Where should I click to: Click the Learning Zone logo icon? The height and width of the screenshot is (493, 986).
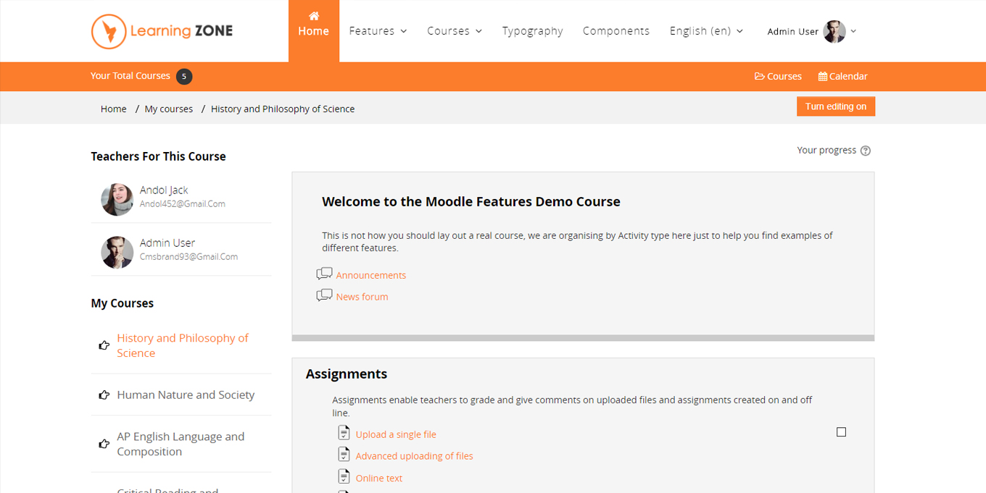click(107, 31)
